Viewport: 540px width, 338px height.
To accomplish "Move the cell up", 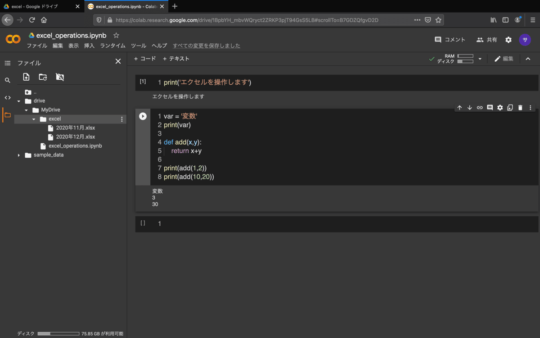I will click(x=459, y=108).
